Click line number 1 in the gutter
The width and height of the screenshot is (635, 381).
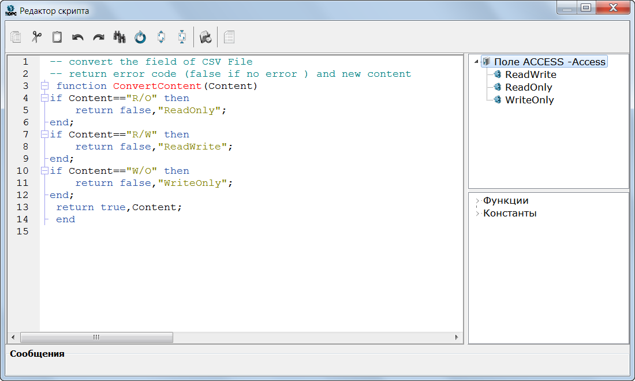coord(25,62)
